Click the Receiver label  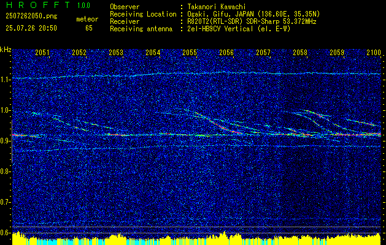[125, 21]
